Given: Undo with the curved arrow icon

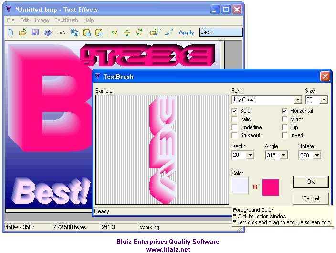Looking at the screenshot, I should coord(63,33).
